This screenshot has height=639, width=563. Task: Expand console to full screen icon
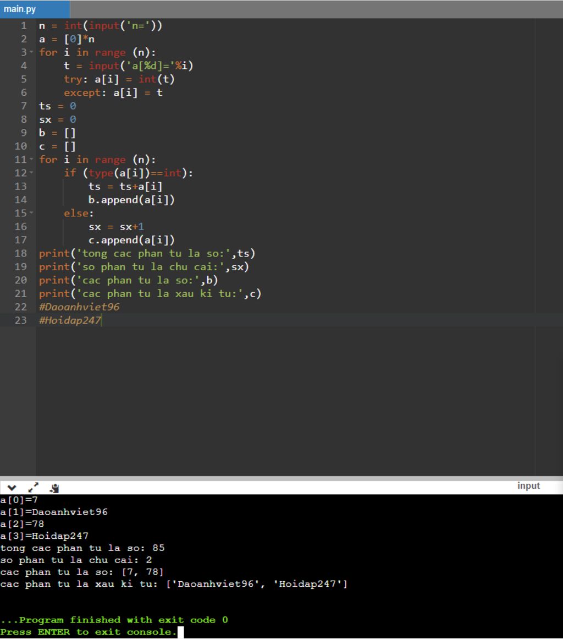tap(34, 488)
